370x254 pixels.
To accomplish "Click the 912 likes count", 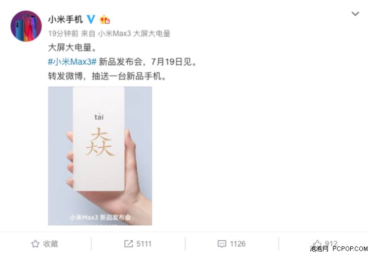I will (331, 243).
